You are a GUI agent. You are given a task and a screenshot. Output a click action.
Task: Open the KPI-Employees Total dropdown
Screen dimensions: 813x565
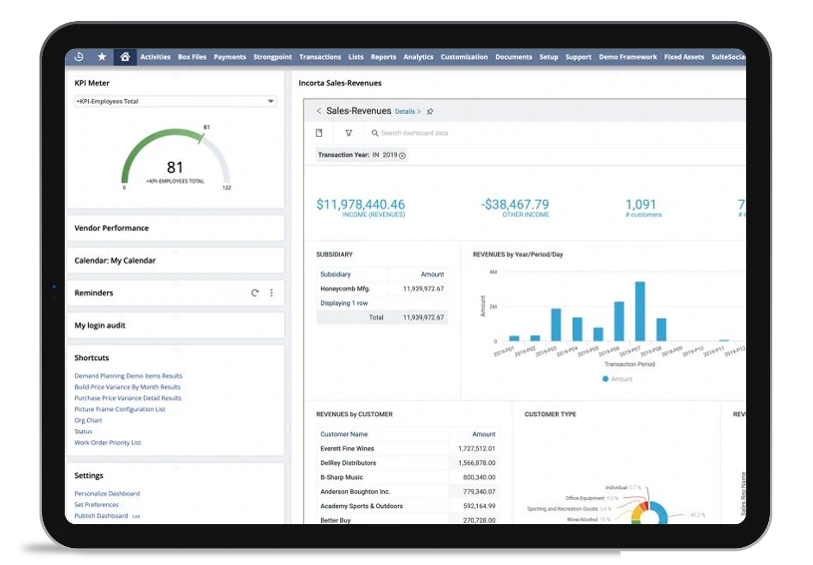(175, 101)
